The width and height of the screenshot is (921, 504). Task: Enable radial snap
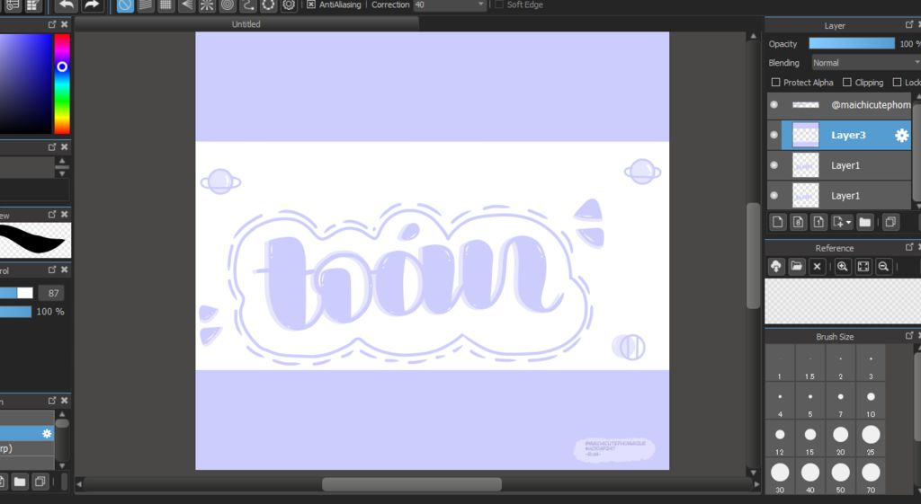[207, 5]
